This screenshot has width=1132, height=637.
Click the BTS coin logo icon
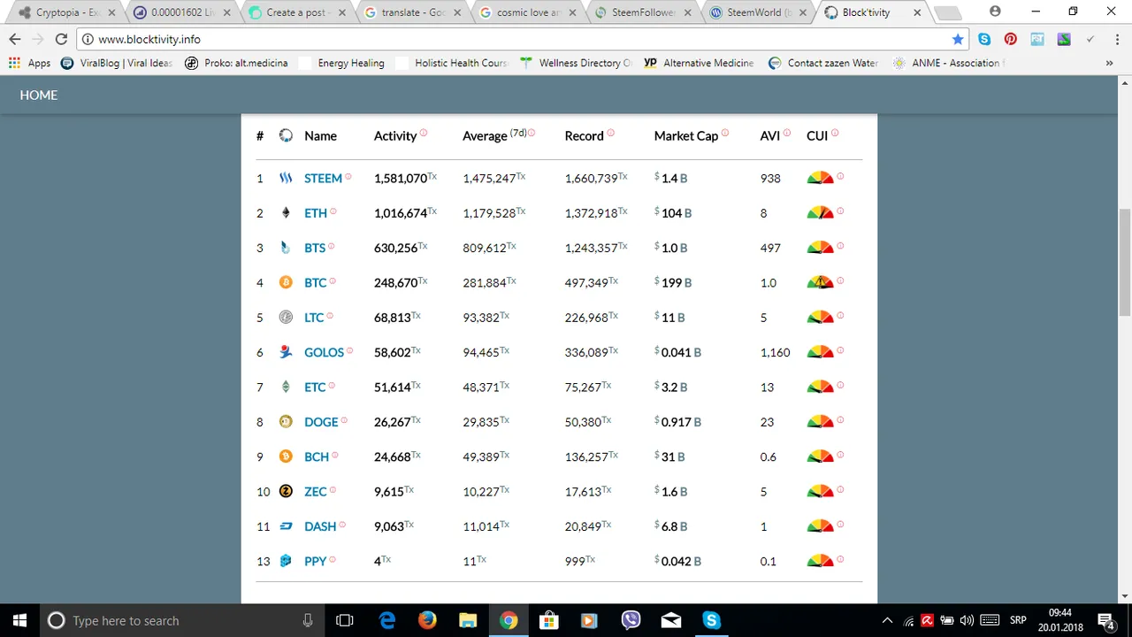286,248
